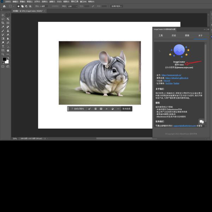Select the Spot Healing Brush tool
The width and height of the screenshot is (212, 212).
[x=8, y=27]
